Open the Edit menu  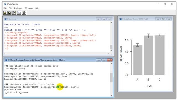pos(10,8)
